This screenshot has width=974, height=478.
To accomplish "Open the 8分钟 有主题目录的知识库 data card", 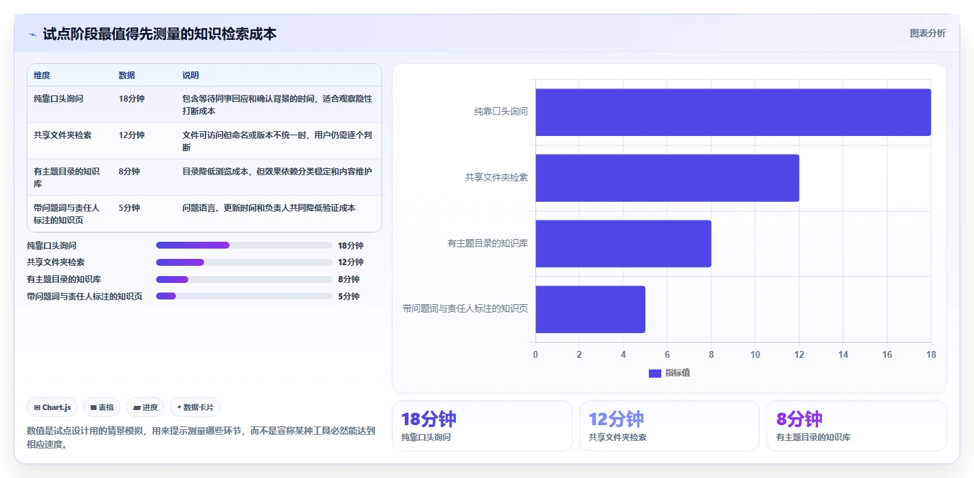I will tap(856, 426).
